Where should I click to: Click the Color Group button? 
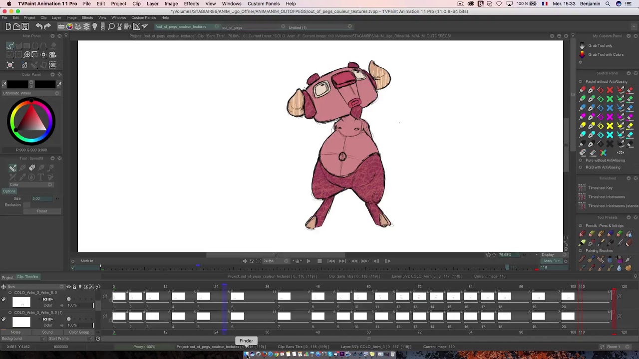79,332
